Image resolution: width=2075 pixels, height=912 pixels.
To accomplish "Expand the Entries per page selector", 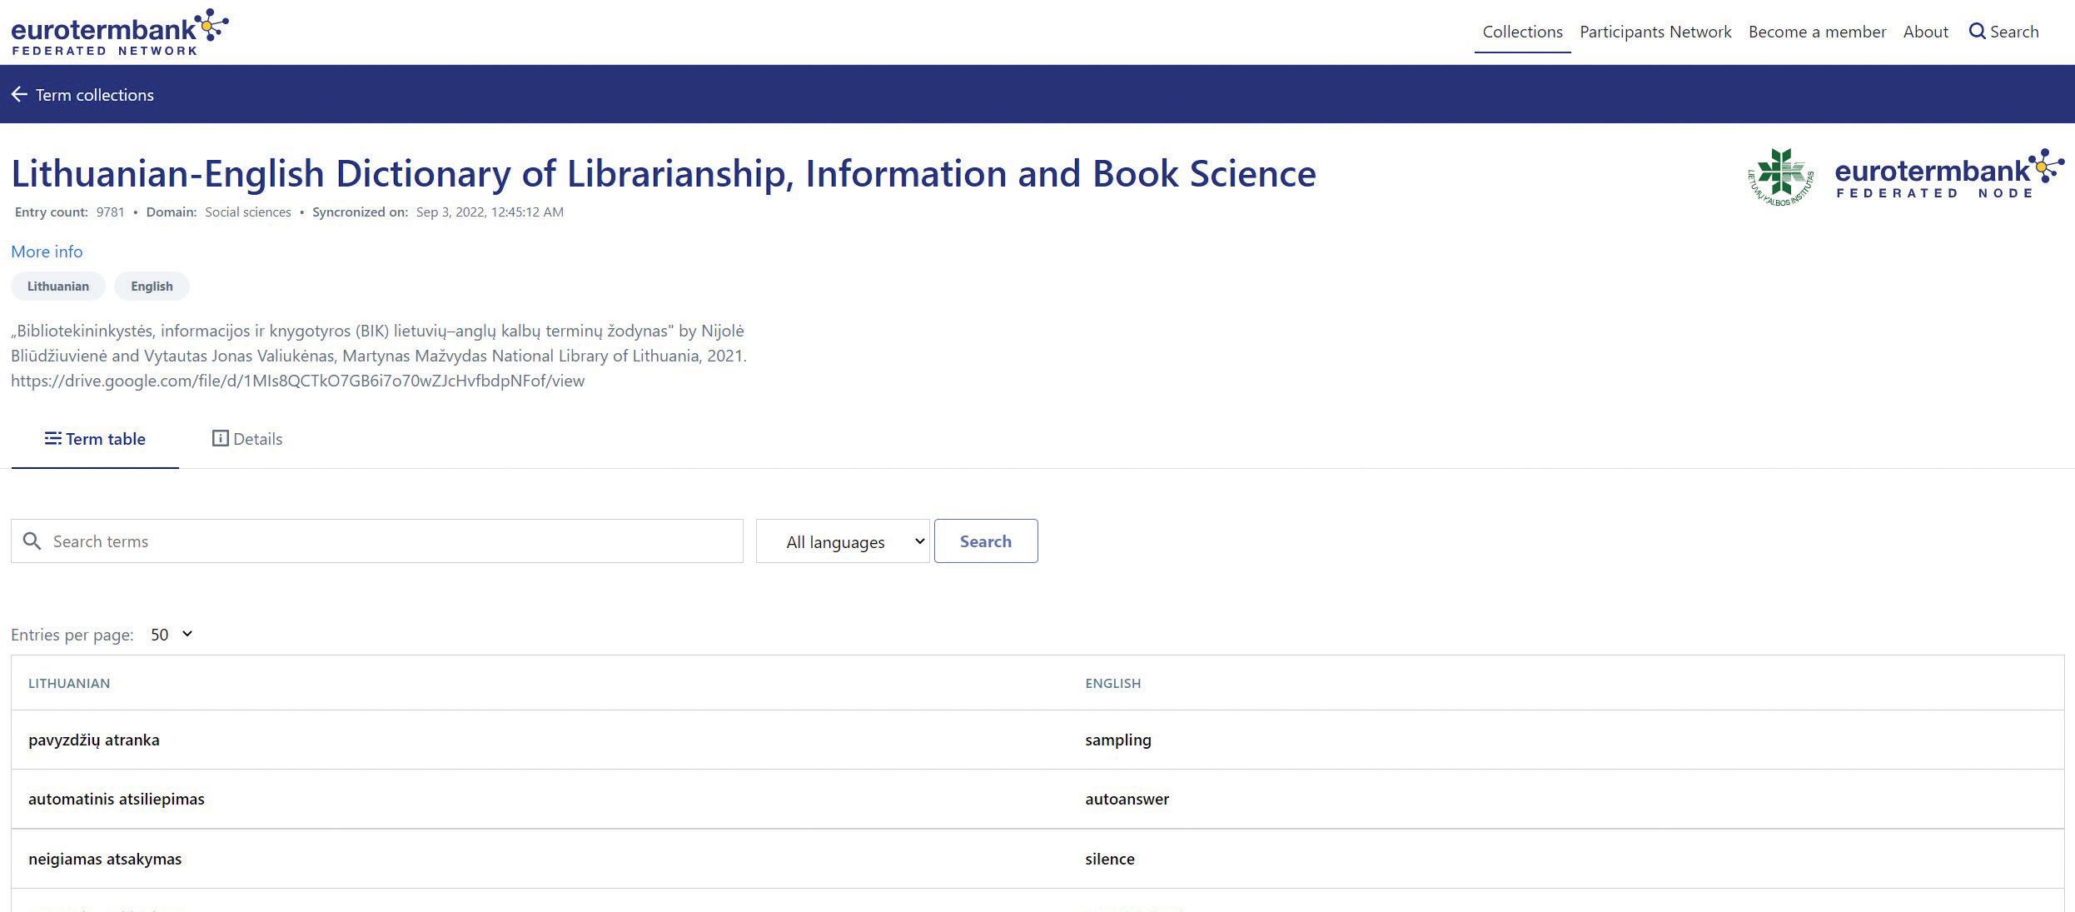I will pyautogui.click(x=172, y=635).
